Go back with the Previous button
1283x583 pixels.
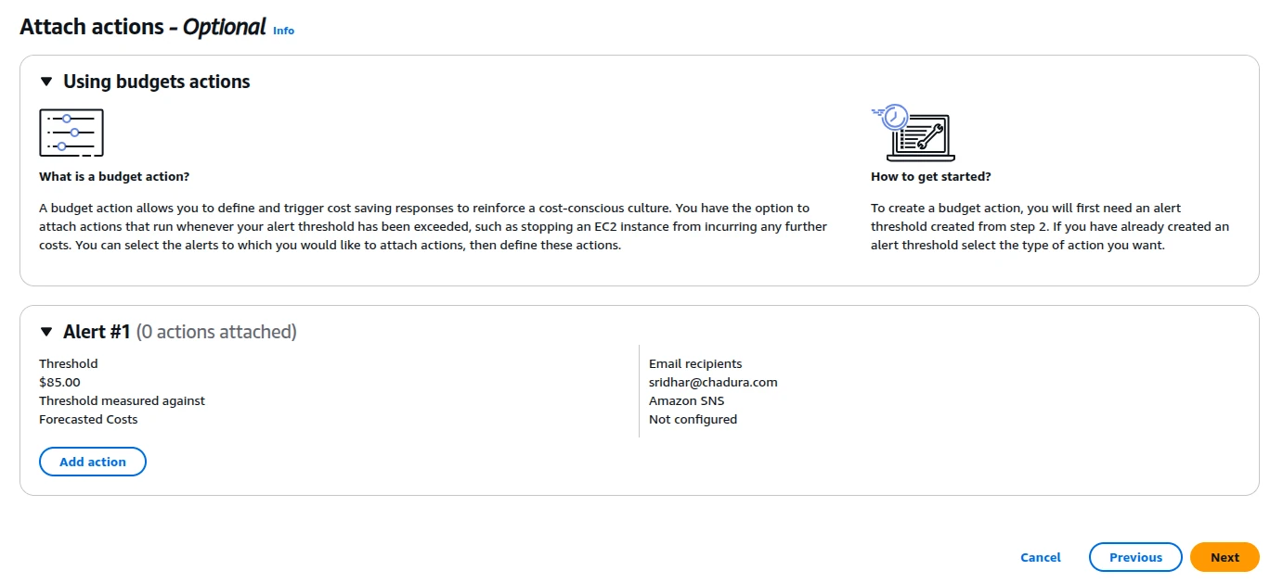click(1135, 557)
